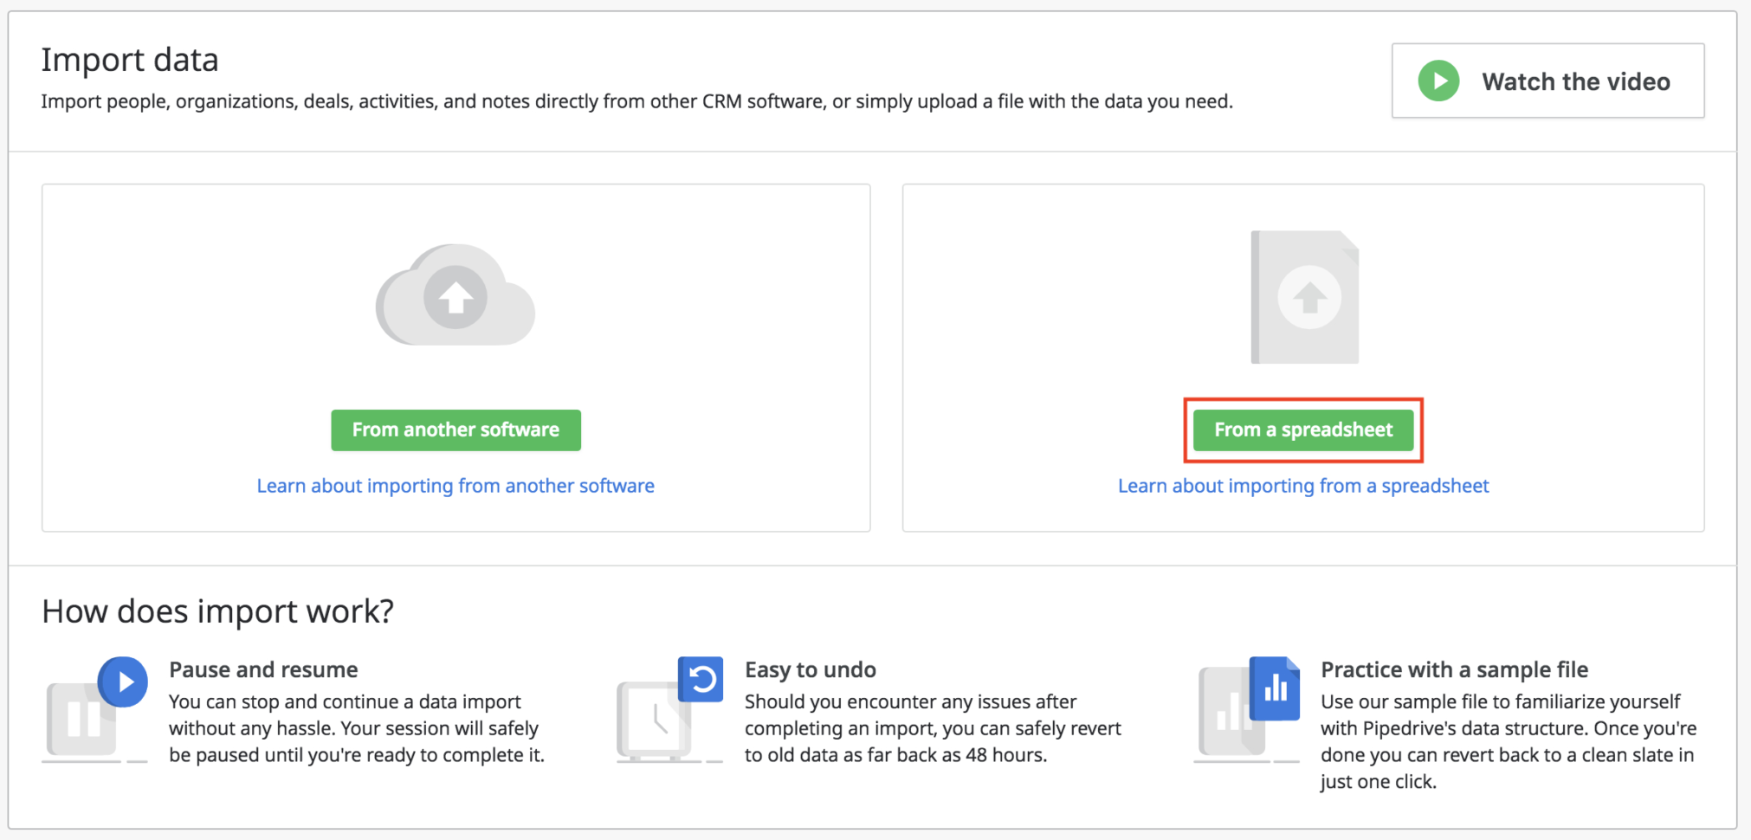The width and height of the screenshot is (1751, 840).
Task: Click the How does import work heading
Action: [x=216, y=611]
